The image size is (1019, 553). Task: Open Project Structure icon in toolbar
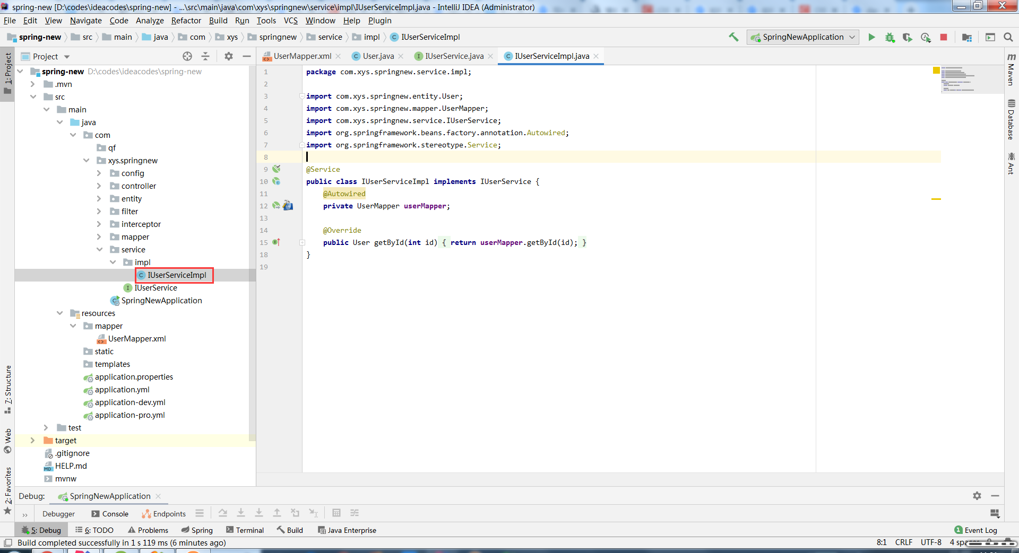(966, 37)
